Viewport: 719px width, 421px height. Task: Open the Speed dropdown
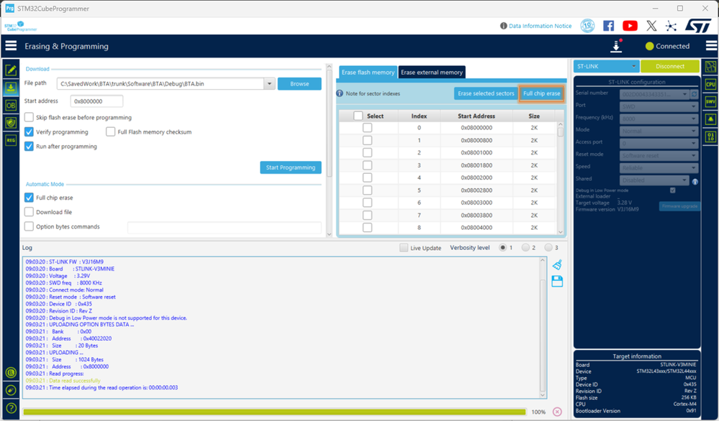[659, 168]
